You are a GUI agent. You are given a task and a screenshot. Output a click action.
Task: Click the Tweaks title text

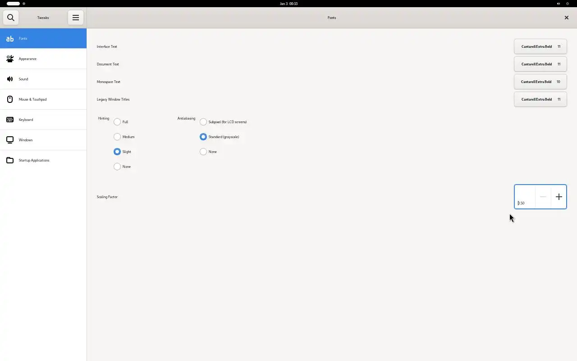pos(43,18)
